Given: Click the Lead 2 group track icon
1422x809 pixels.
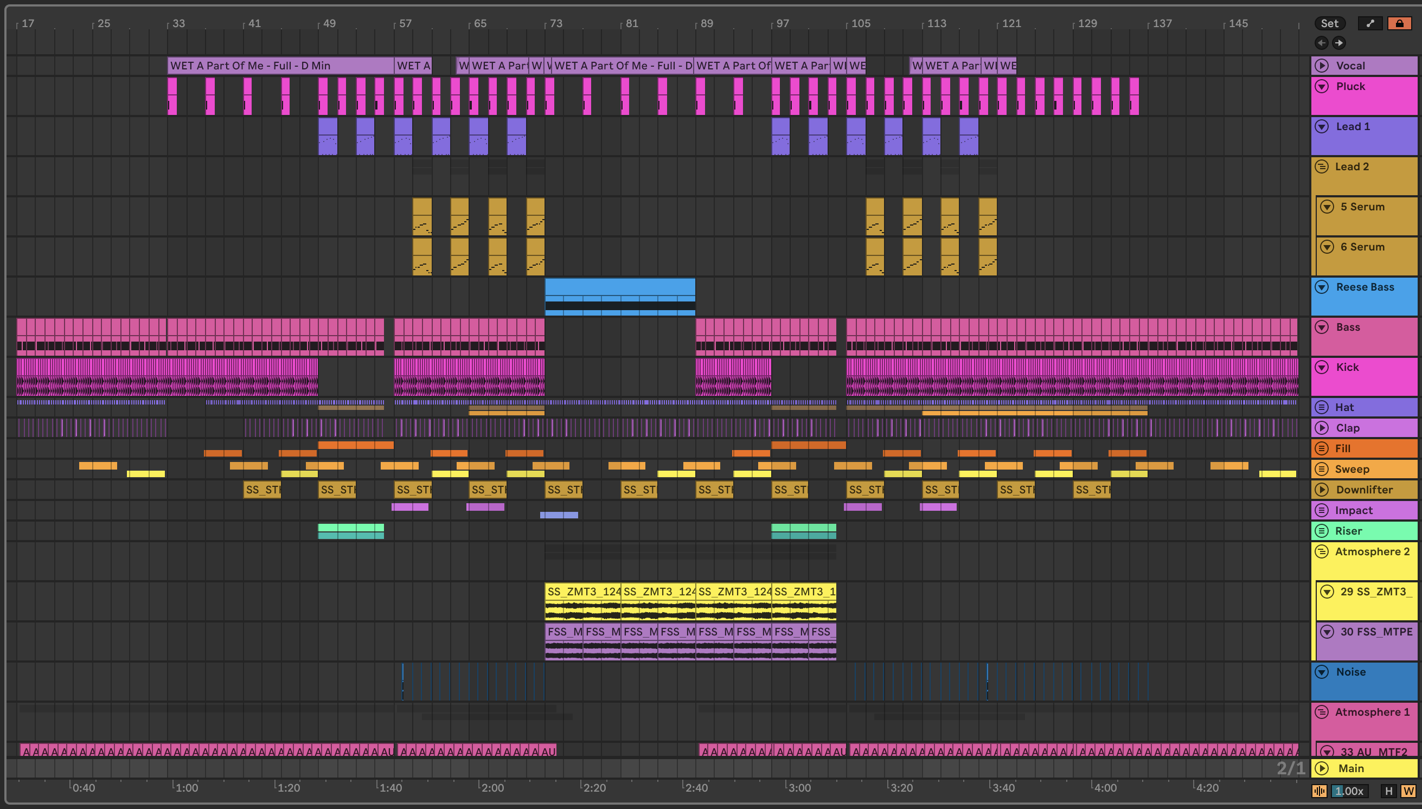Looking at the screenshot, I should tap(1322, 166).
